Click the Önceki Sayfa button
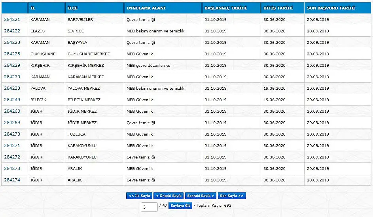373x217 pixels. point(169,196)
